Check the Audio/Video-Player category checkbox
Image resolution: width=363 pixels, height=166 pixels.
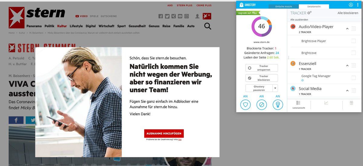(x=354, y=28)
